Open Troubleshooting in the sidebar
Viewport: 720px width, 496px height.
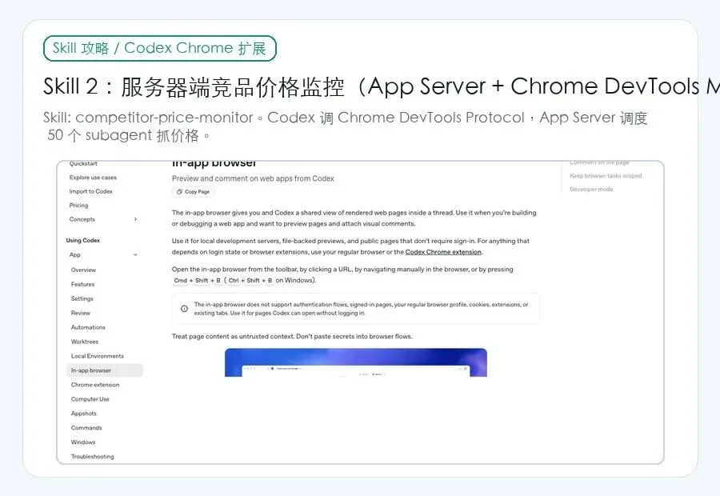tap(92, 457)
